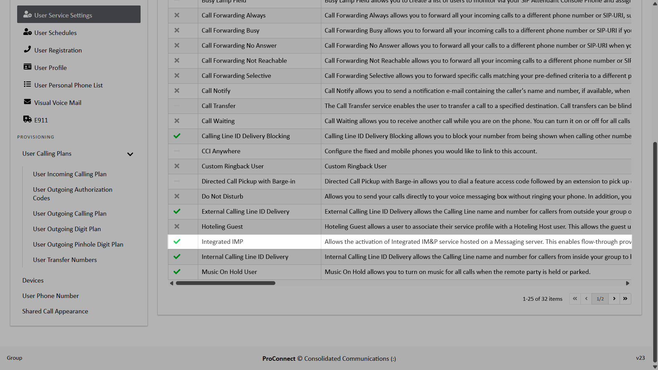Image resolution: width=658 pixels, height=370 pixels.
Task: Select the Do Not Disturb row name
Action: 222,196
